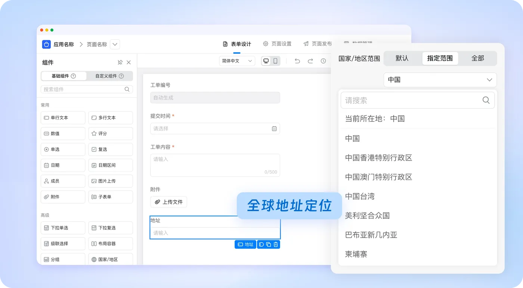The width and height of the screenshot is (523, 288).
Task: Switch preview to mobile view
Action: (275, 61)
